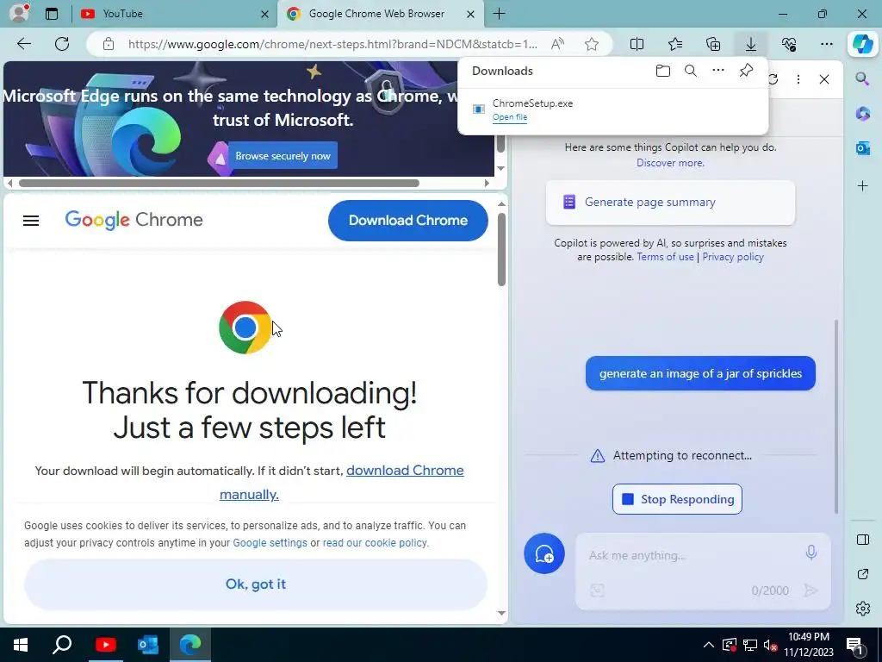This screenshot has width=882, height=662.
Task: Click ChromeSetup.exe download entry
Action: click(x=613, y=109)
